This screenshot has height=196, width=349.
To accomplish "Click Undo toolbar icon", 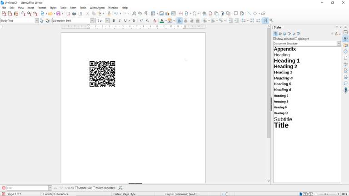I will [116, 14].
